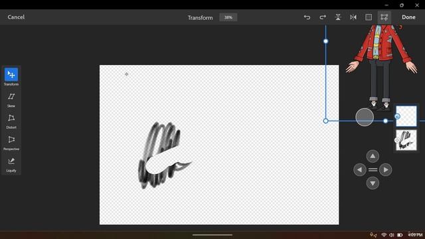Cancel the transform
The image size is (425, 239).
[x=16, y=17]
